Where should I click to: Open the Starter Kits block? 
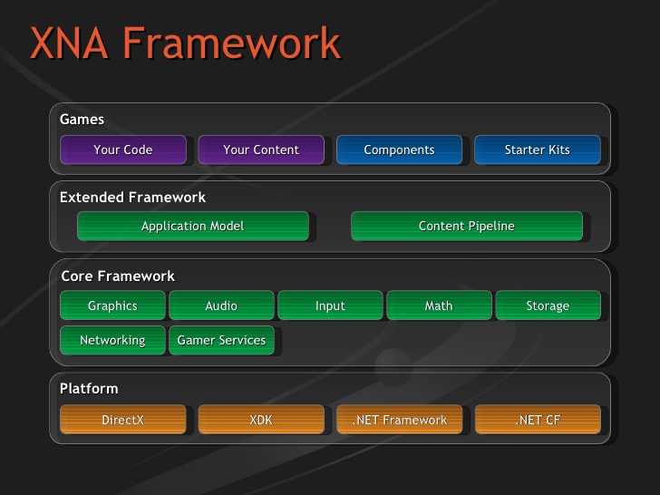click(x=537, y=150)
